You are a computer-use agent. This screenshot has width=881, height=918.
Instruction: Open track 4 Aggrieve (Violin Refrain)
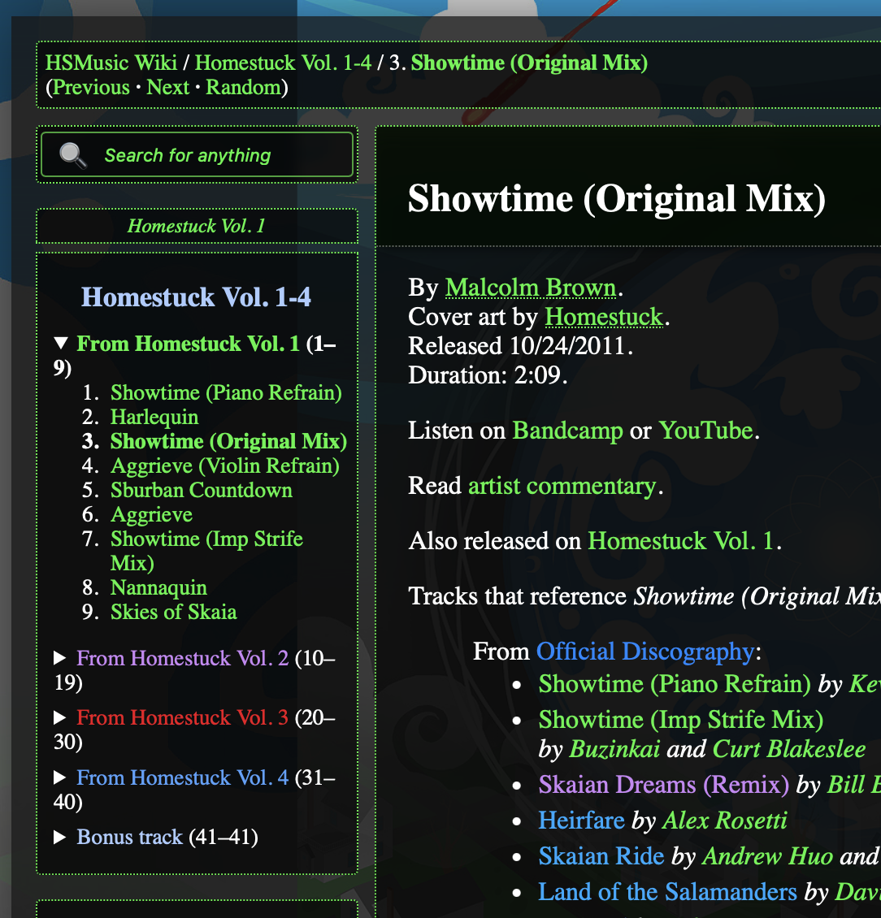point(225,465)
